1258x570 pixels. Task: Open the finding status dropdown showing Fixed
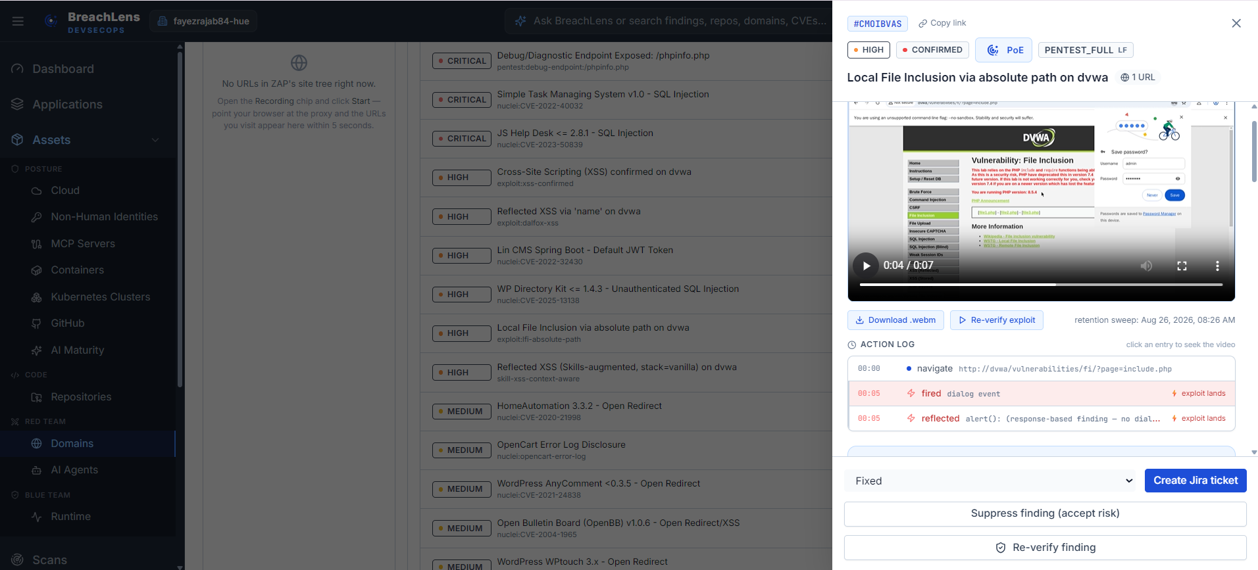pyautogui.click(x=992, y=481)
